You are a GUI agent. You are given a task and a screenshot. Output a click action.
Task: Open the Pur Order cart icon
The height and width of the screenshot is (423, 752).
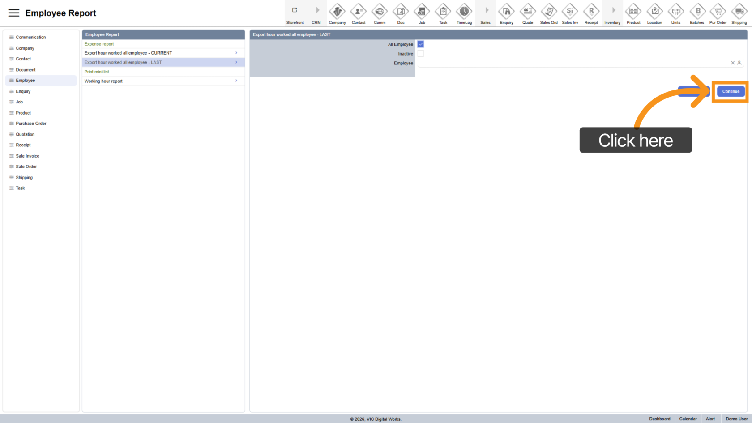click(x=718, y=11)
